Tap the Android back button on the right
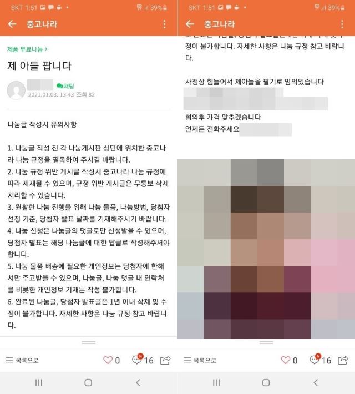 coord(316,383)
